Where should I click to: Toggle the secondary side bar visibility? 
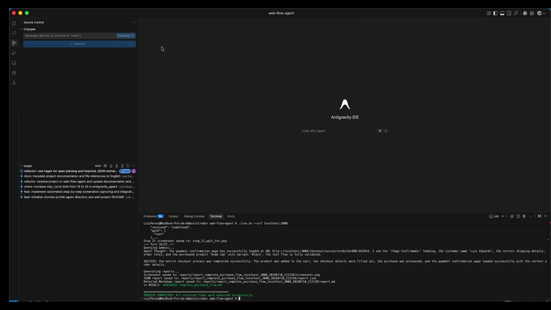509,13
